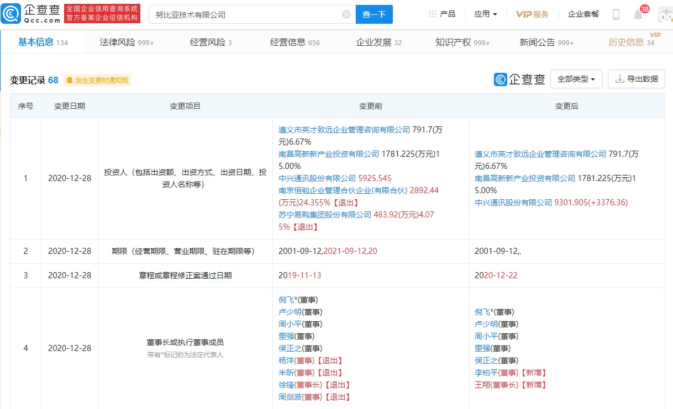Open the 产品 menu
Image resolution: width=673 pixels, height=409 pixels.
(x=442, y=14)
